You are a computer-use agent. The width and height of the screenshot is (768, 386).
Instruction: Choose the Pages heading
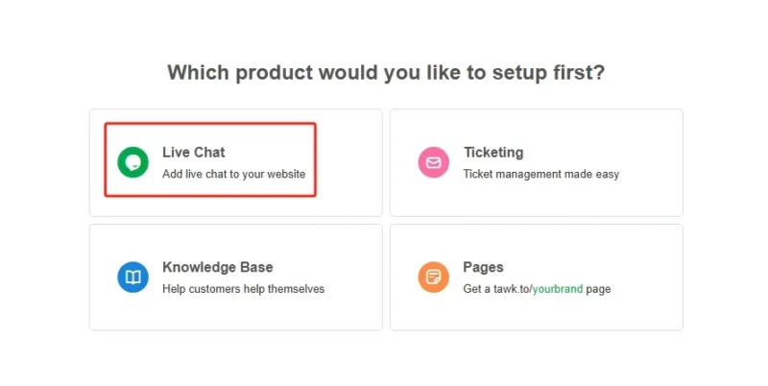[483, 268]
